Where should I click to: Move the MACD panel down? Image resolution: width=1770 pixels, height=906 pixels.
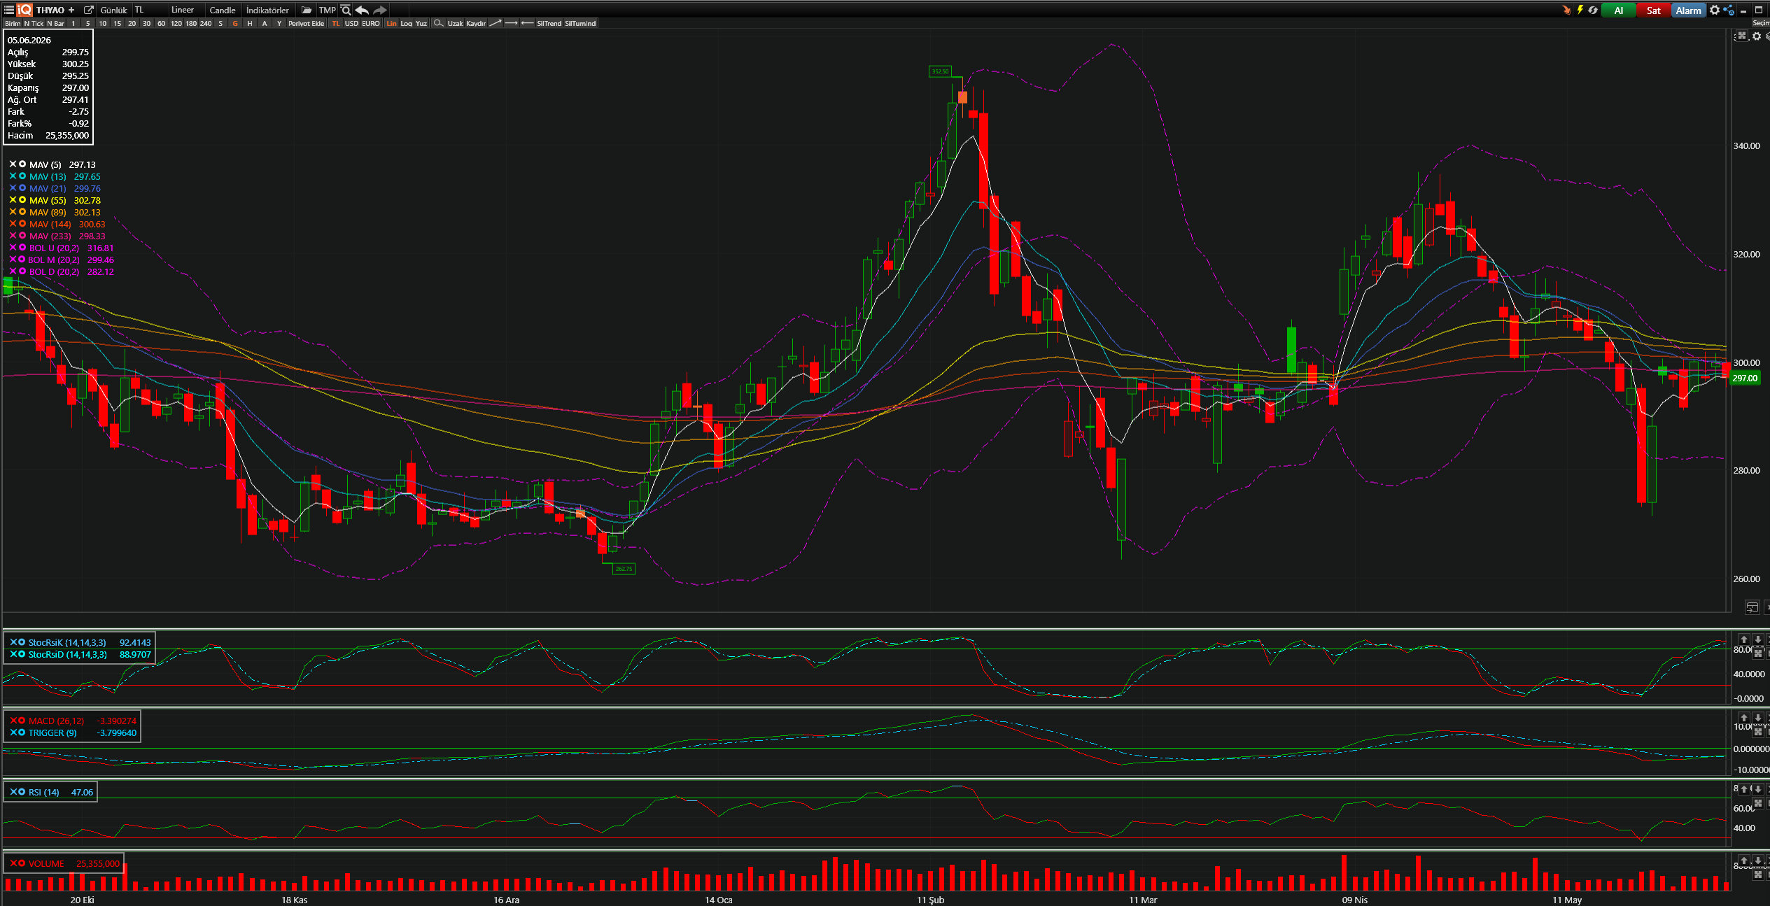(1757, 718)
